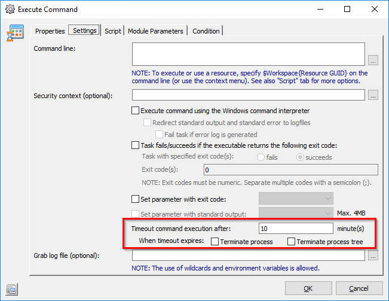
Task: Select the Condition tab
Action: coord(206,31)
